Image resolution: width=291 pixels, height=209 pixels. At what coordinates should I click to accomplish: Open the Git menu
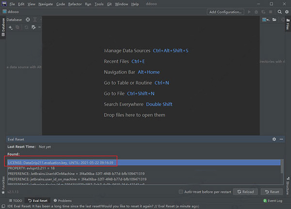109,4
